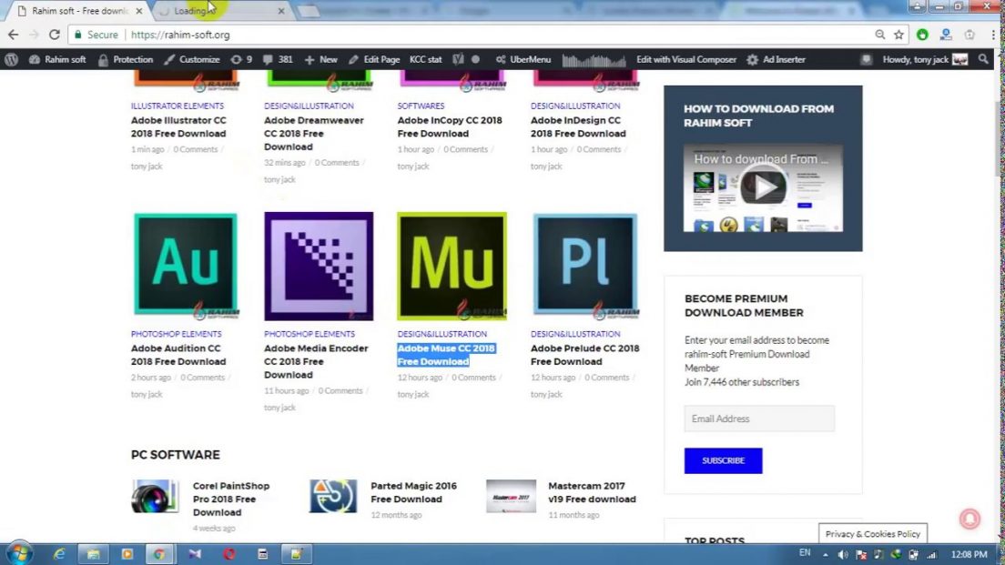Open Internet Explorer from the taskbar

point(60,553)
